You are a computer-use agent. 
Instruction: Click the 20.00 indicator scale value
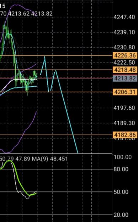(121, 215)
